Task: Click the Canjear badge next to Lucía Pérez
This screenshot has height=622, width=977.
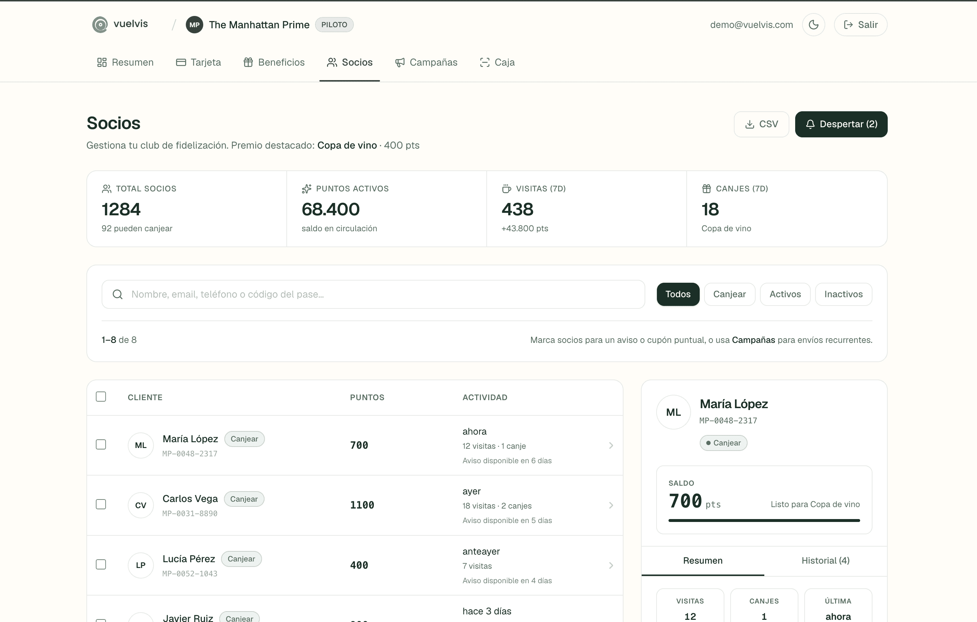Action: 241,559
